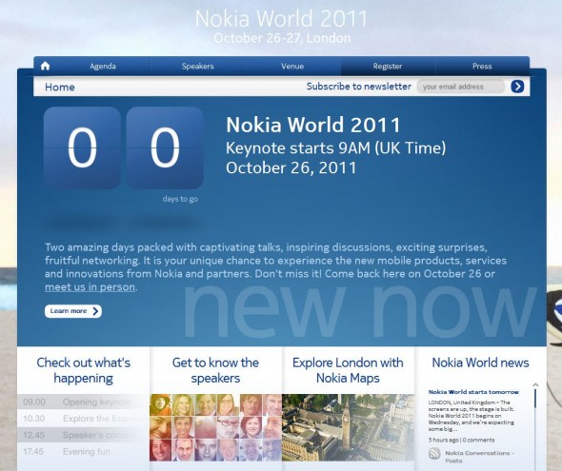Switch to the Venue tab
The height and width of the screenshot is (471, 562).
(x=292, y=67)
